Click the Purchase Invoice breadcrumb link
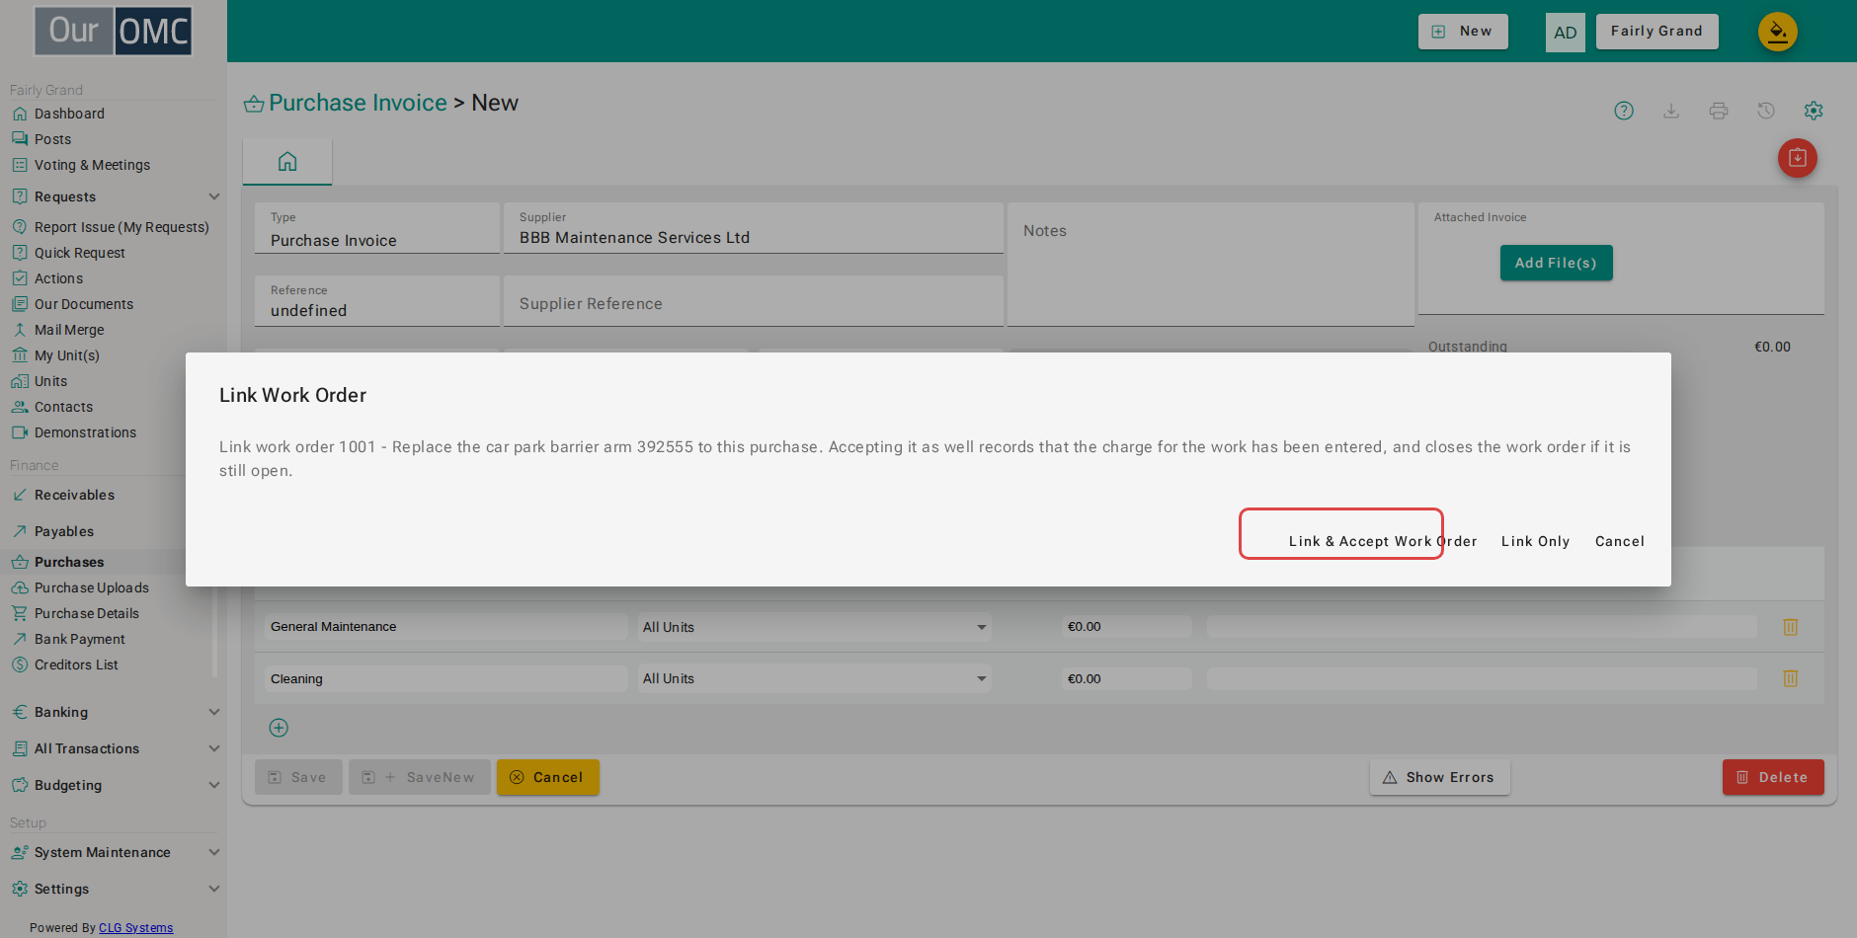This screenshot has width=1857, height=938. 358,103
